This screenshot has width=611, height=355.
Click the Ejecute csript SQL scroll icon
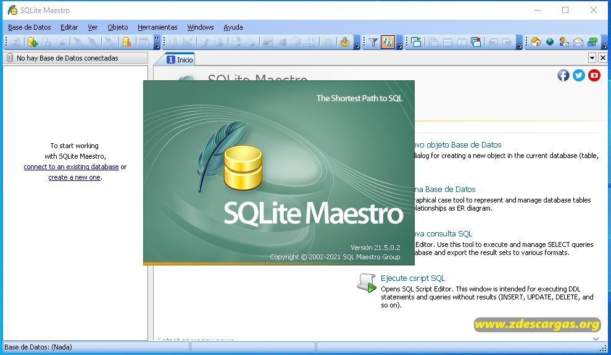click(x=367, y=283)
